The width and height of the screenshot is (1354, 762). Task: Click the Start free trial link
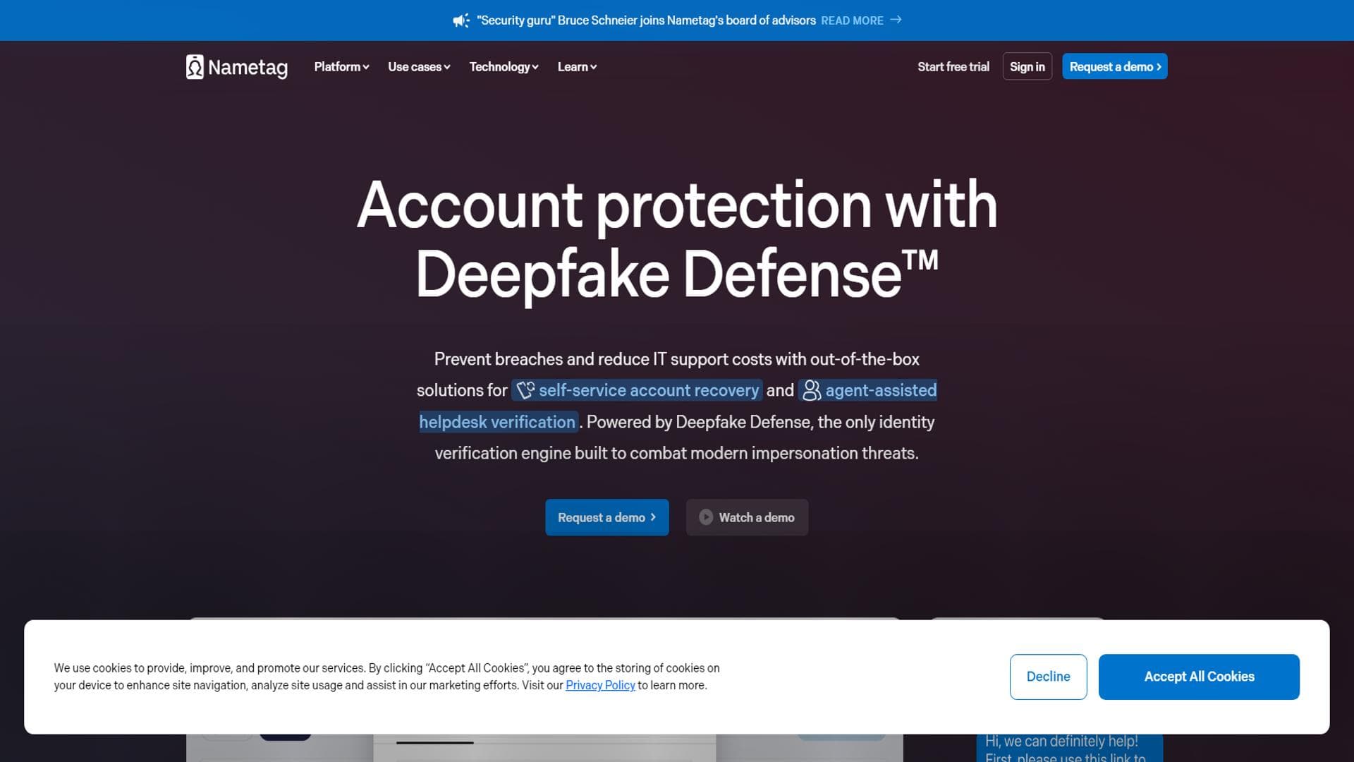coord(953,67)
